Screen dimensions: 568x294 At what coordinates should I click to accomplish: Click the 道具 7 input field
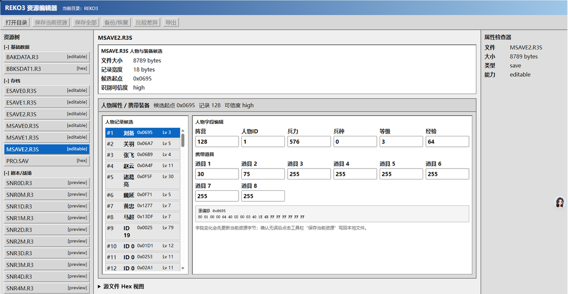[217, 196]
